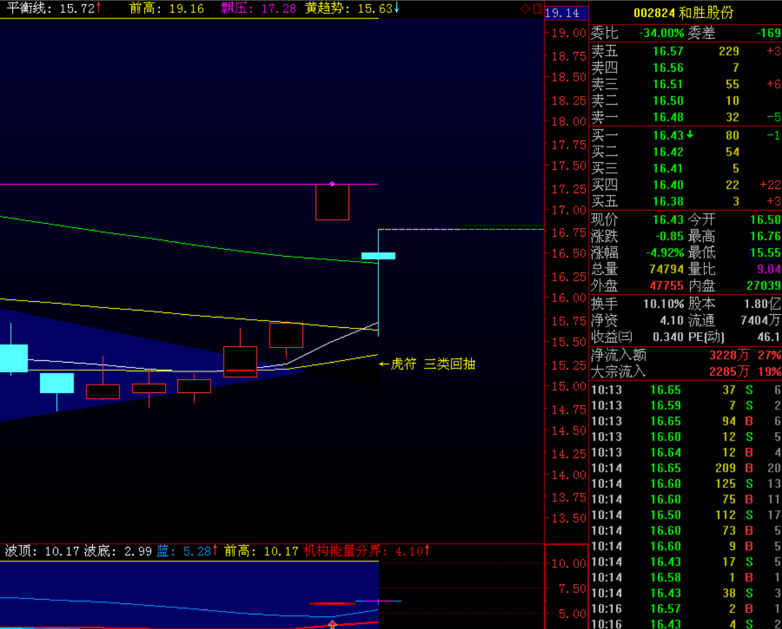Click the 飘压 17.28 indicator label
This screenshot has width=782, height=629.
(x=258, y=8)
